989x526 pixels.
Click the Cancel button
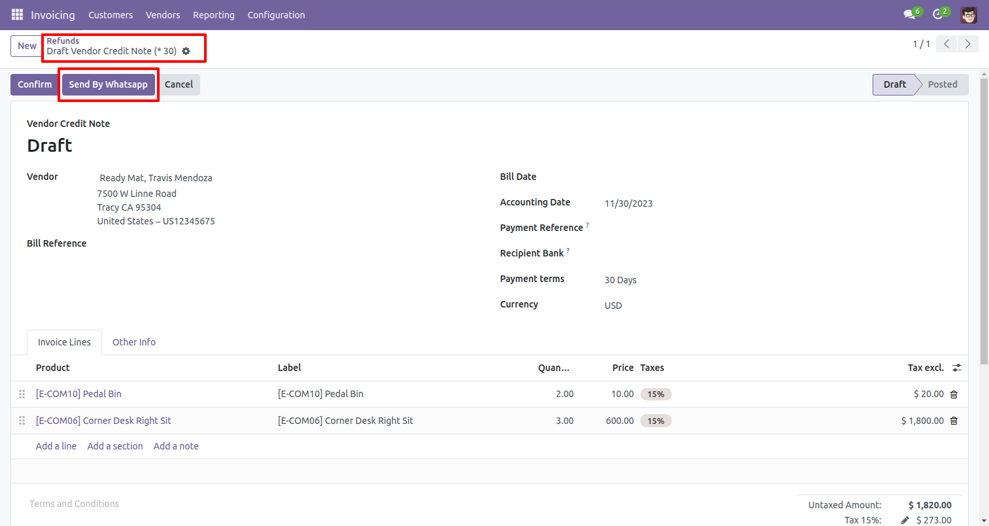point(179,84)
